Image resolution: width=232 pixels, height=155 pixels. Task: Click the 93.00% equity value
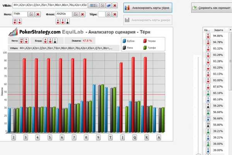coord(218,80)
